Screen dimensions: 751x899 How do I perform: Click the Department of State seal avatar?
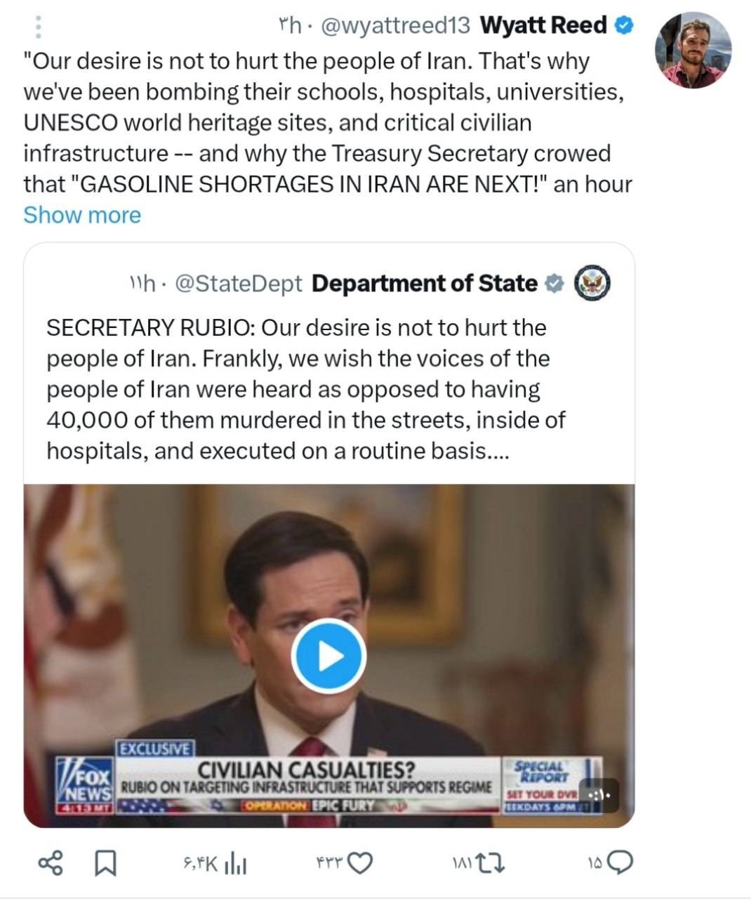[592, 284]
